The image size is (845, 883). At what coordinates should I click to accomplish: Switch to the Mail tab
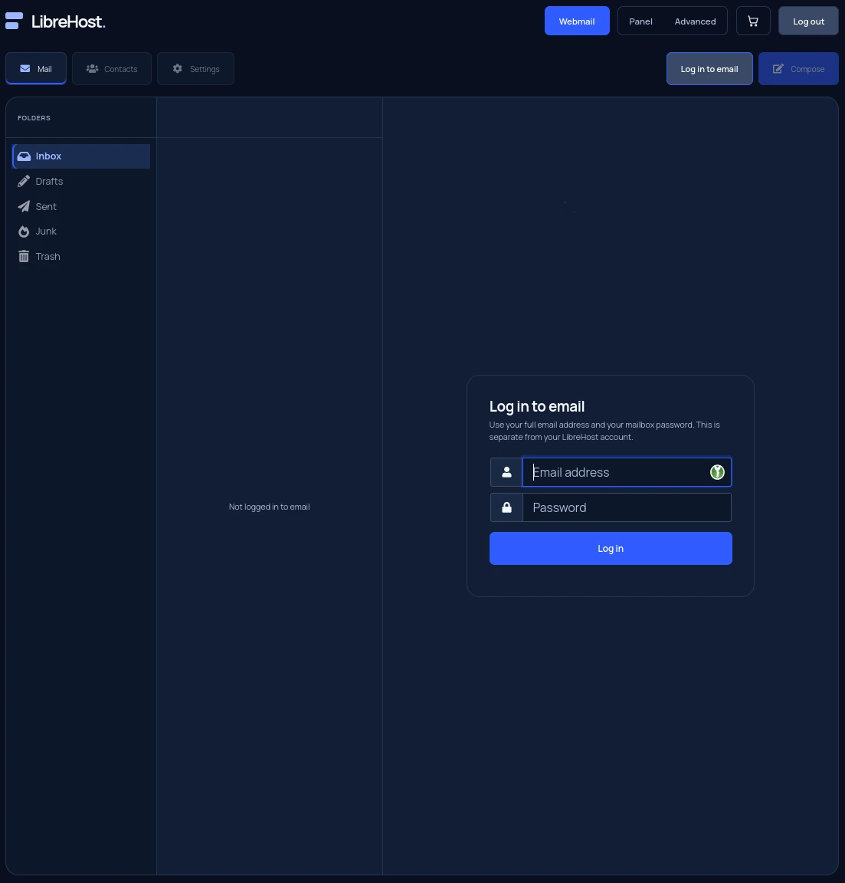[x=36, y=69]
